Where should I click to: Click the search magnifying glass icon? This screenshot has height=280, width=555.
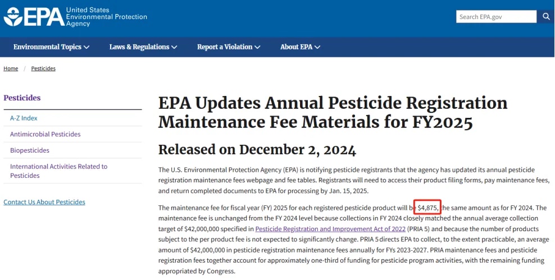click(x=545, y=17)
